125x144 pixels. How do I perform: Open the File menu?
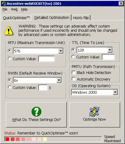[5, 9]
